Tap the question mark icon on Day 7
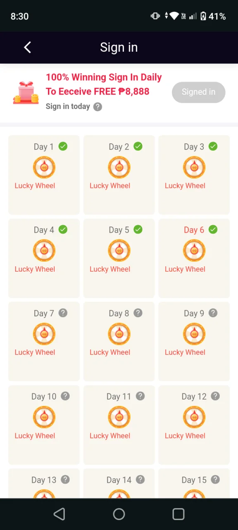Image resolution: width=238 pixels, height=530 pixels. click(x=63, y=313)
